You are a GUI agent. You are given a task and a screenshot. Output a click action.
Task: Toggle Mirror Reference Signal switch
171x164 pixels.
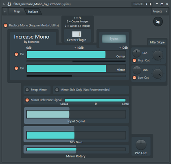(x=27, y=100)
